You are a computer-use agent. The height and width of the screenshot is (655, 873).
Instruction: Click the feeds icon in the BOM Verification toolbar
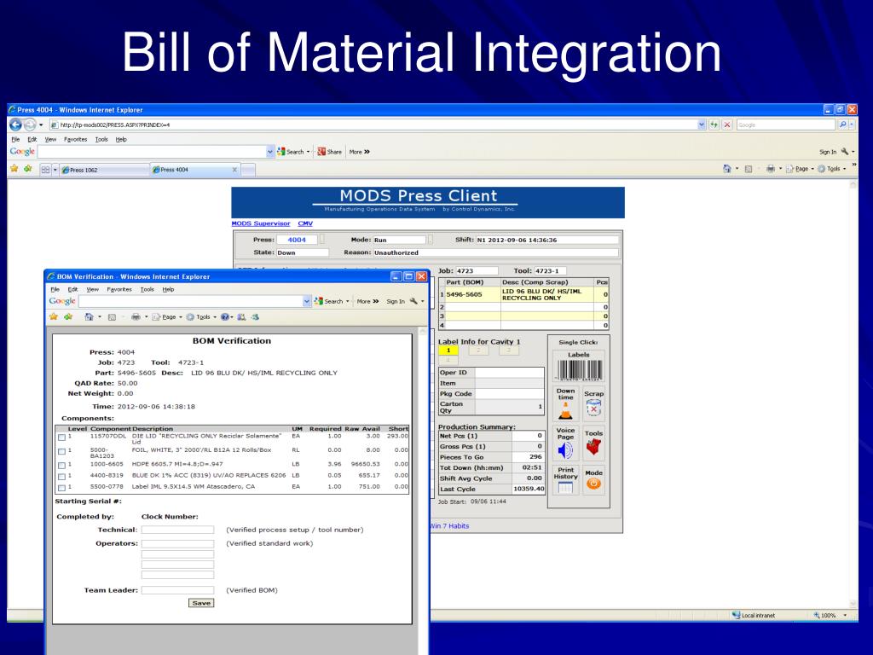click(112, 317)
